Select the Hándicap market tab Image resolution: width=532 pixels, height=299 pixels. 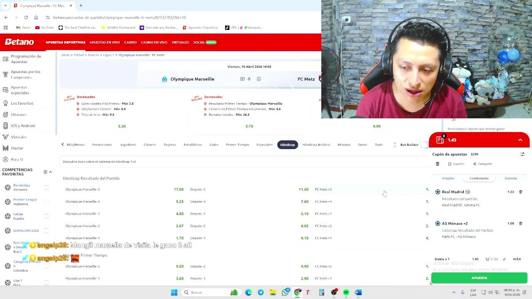(287, 145)
